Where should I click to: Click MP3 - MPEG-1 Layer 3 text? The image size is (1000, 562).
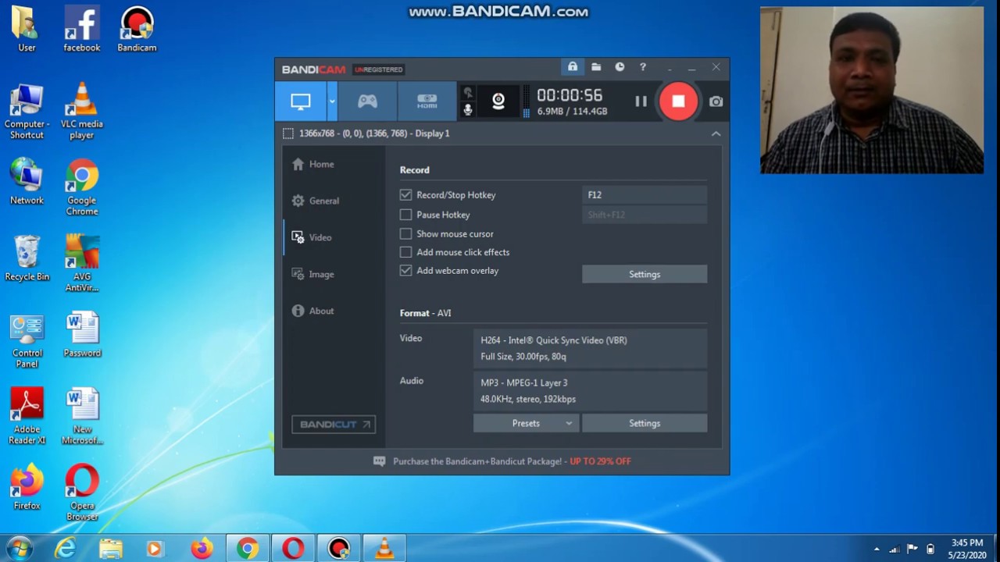[x=524, y=382]
